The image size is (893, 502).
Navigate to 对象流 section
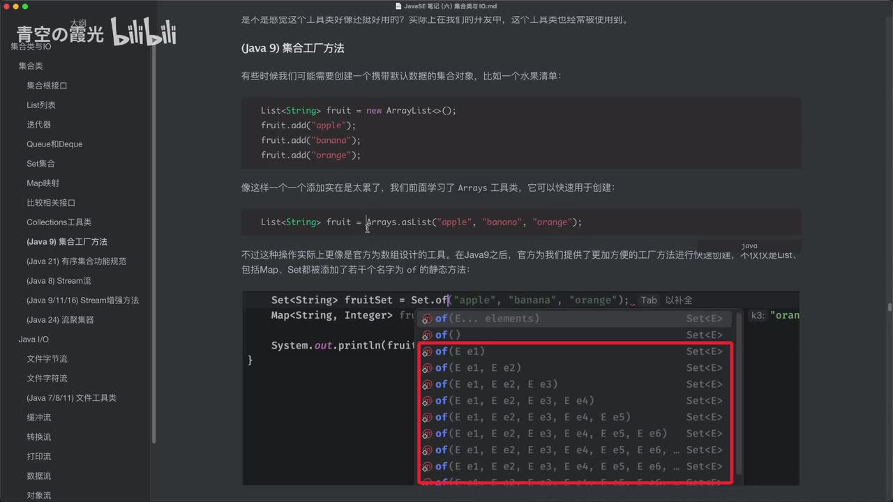[39, 495]
